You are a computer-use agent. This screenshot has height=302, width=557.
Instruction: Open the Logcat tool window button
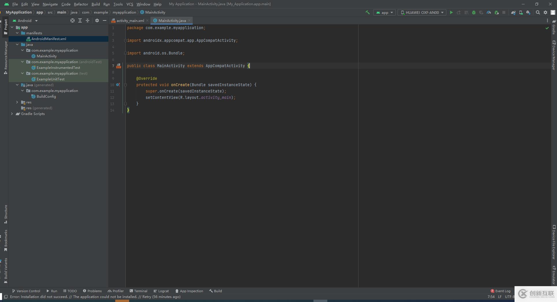(161, 291)
